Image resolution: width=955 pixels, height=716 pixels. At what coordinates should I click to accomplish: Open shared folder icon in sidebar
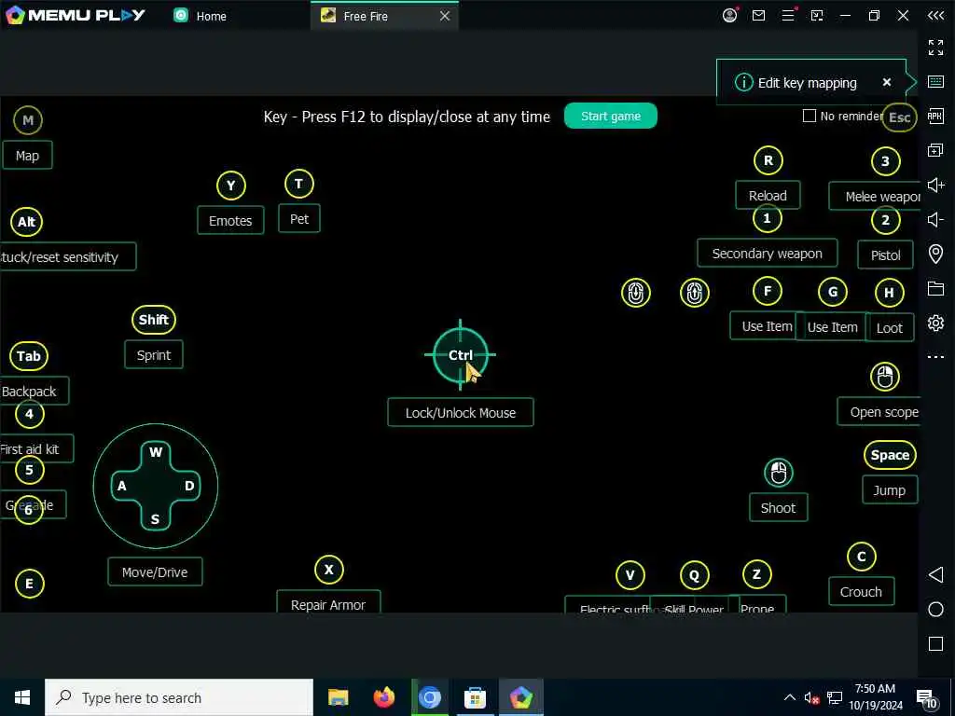[x=935, y=288]
